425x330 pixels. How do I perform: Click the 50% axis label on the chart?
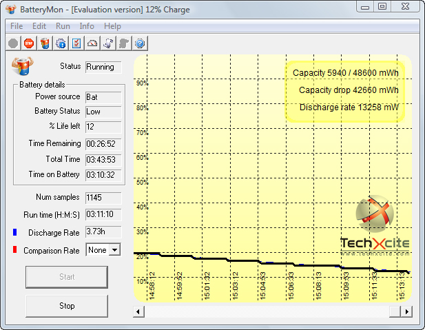[x=143, y=182]
